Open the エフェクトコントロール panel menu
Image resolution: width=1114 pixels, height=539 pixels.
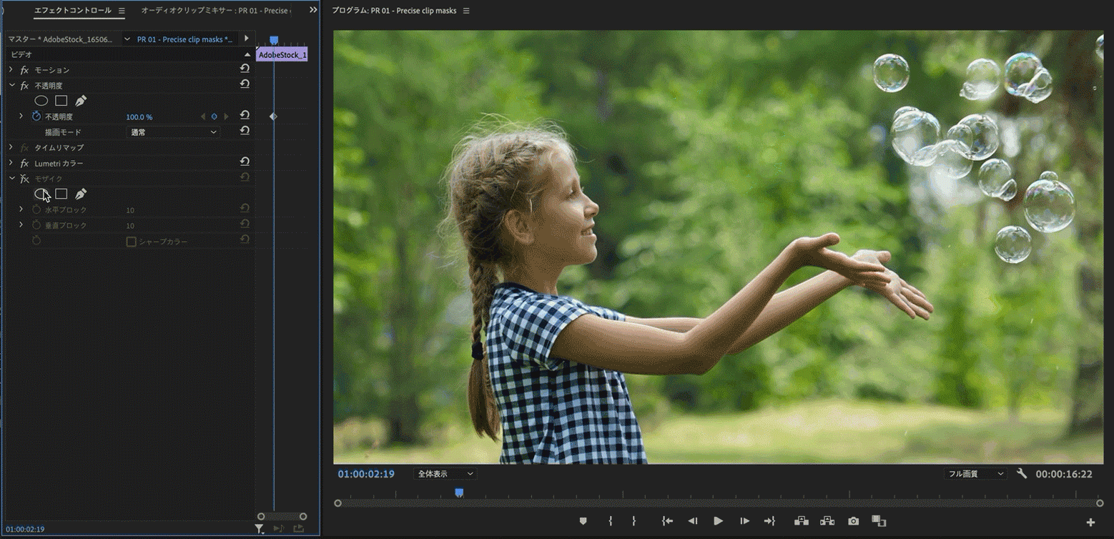click(121, 11)
